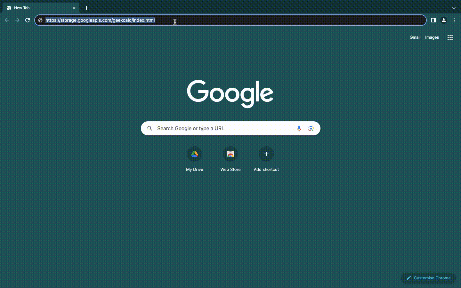The image size is (461, 288).
Task: Click the browser forward arrow
Action: pos(17,20)
